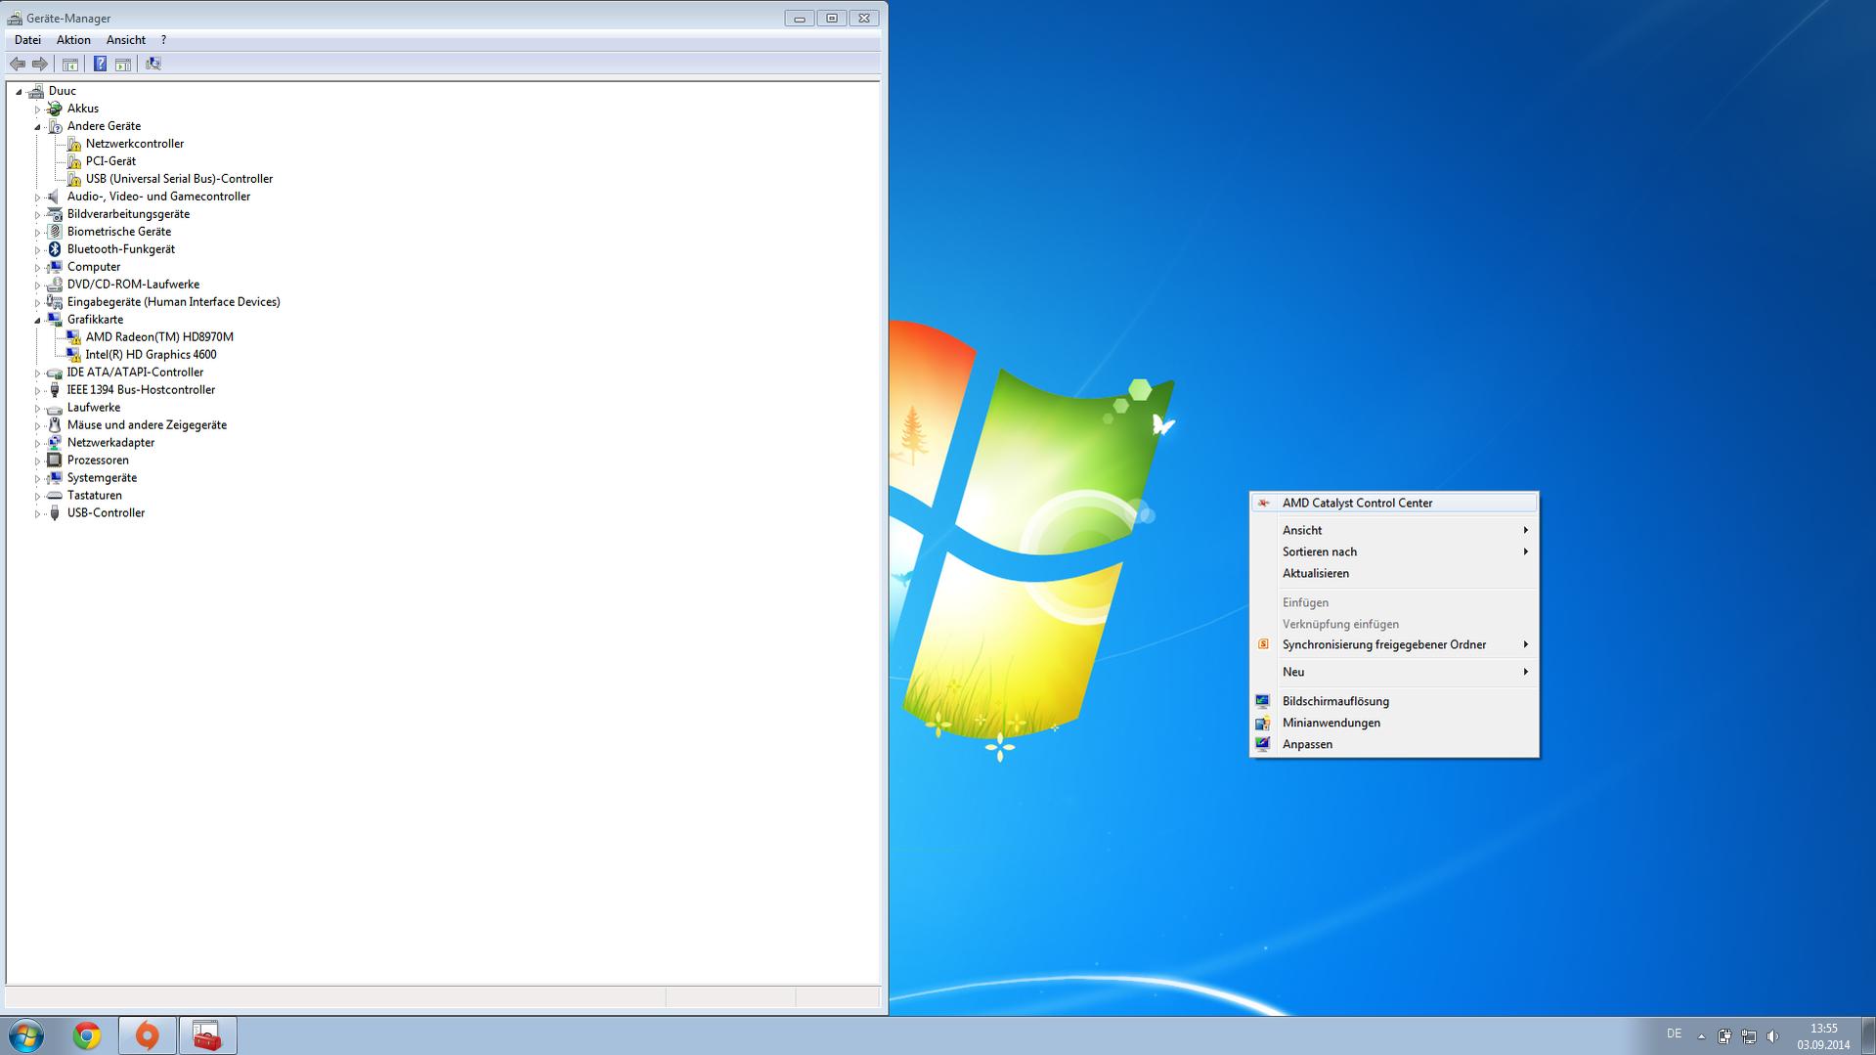Select USB (Universal Serial Bus)-Controller under Andere Geräte
The width and height of the screenshot is (1876, 1055).
click(x=179, y=179)
